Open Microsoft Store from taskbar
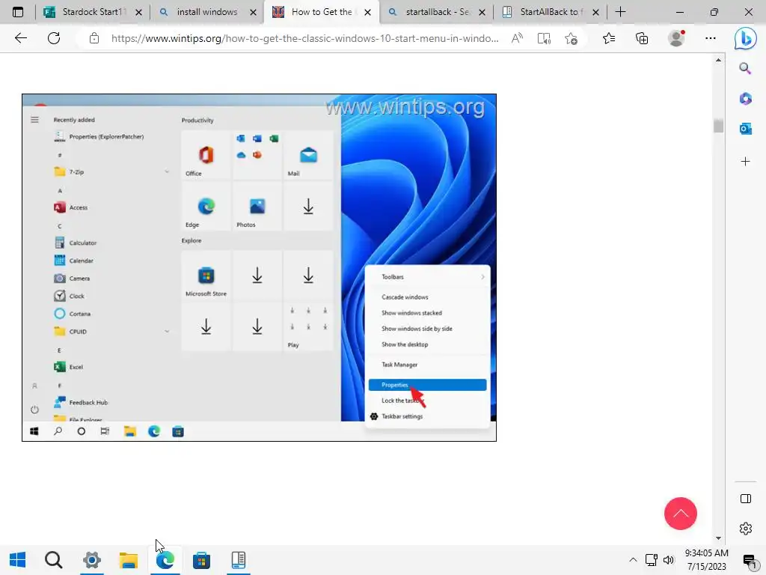The height and width of the screenshot is (575, 766). coord(201,560)
